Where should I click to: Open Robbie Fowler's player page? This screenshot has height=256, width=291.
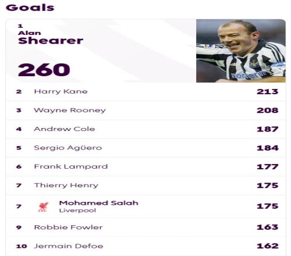68,227
